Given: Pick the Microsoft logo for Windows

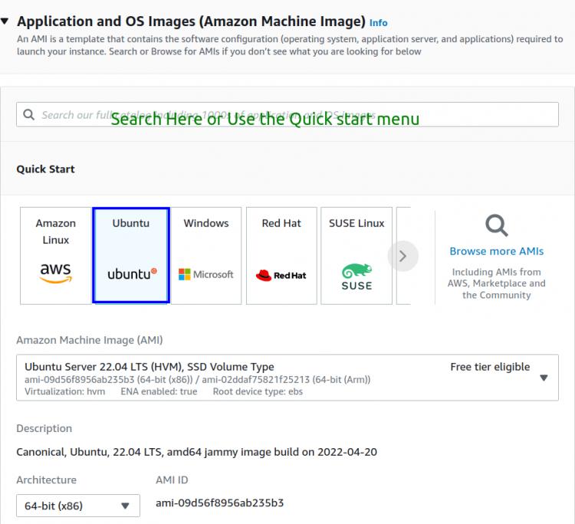Looking at the screenshot, I should (205, 273).
